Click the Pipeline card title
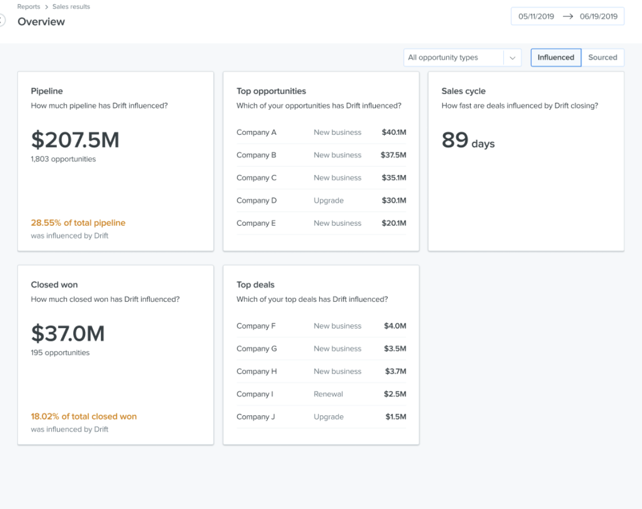Image resolution: width=642 pixels, height=509 pixels. tap(47, 91)
